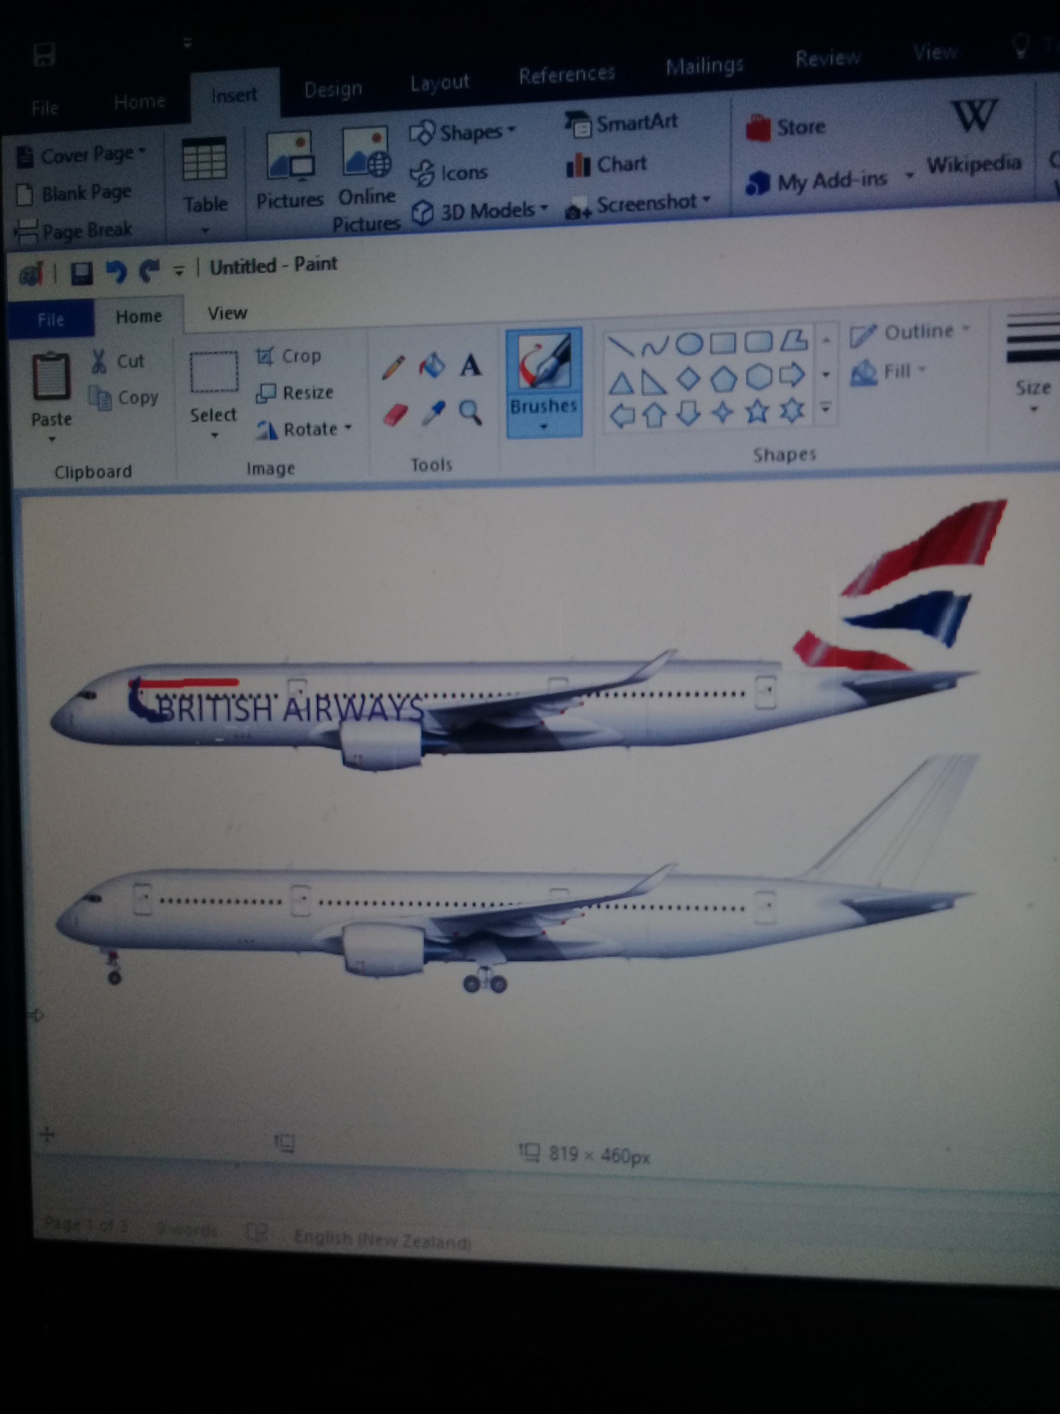Select the Color picker eyedropper tool
This screenshot has height=1414, width=1060.
[434, 414]
